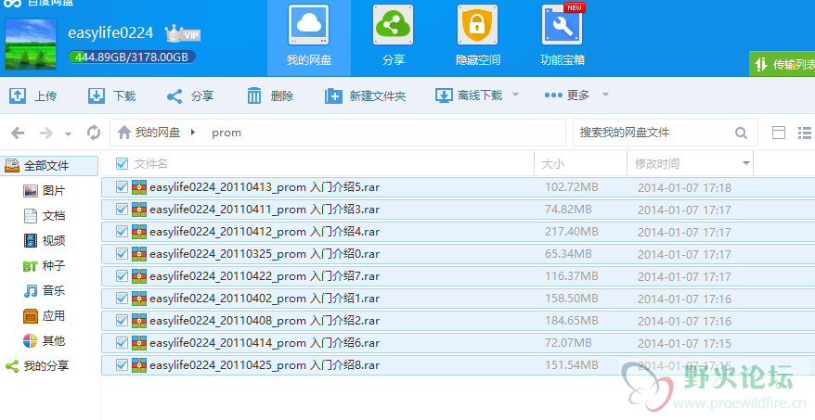The image size is (815, 420).
Task: Click the 删除 delete button
Action: pyautogui.click(x=270, y=95)
